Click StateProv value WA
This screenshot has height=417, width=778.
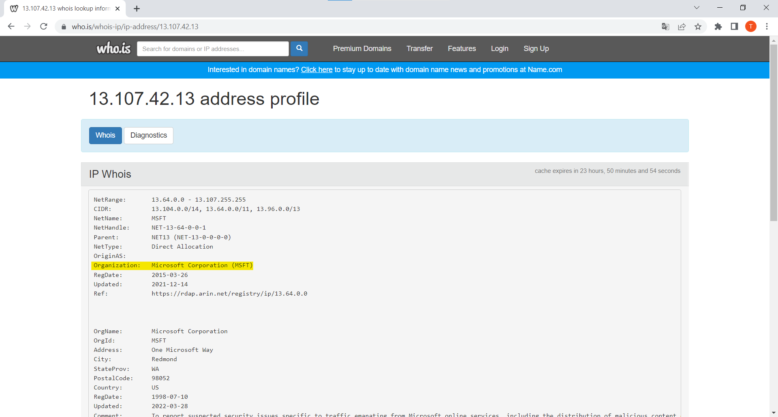(155, 369)
